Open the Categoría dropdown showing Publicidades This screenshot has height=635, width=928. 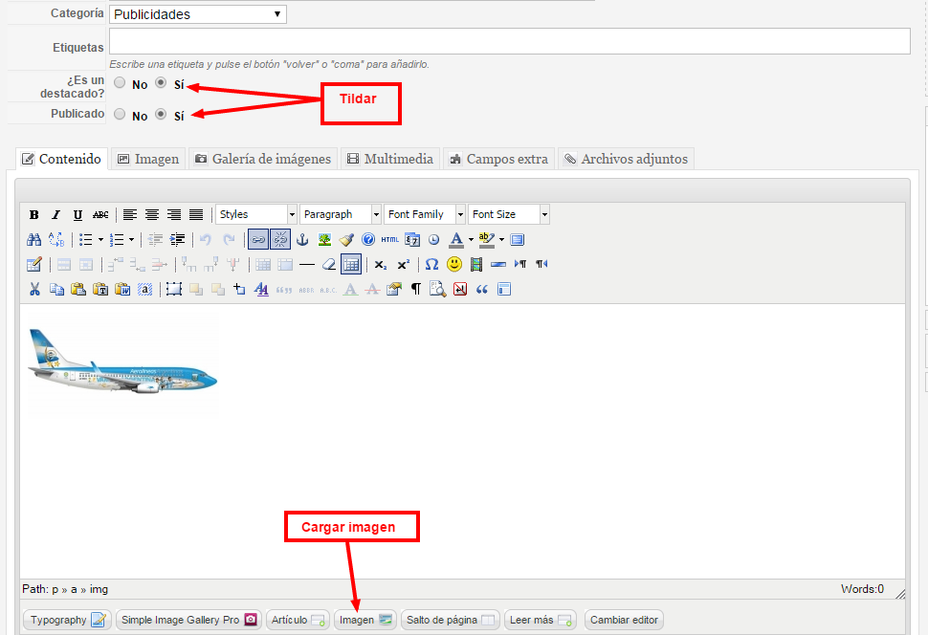tap(197, 14)
